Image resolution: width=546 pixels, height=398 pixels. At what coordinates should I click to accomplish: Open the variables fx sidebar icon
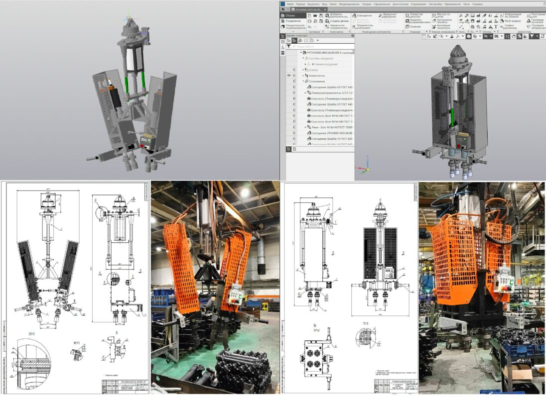[283, 47]
